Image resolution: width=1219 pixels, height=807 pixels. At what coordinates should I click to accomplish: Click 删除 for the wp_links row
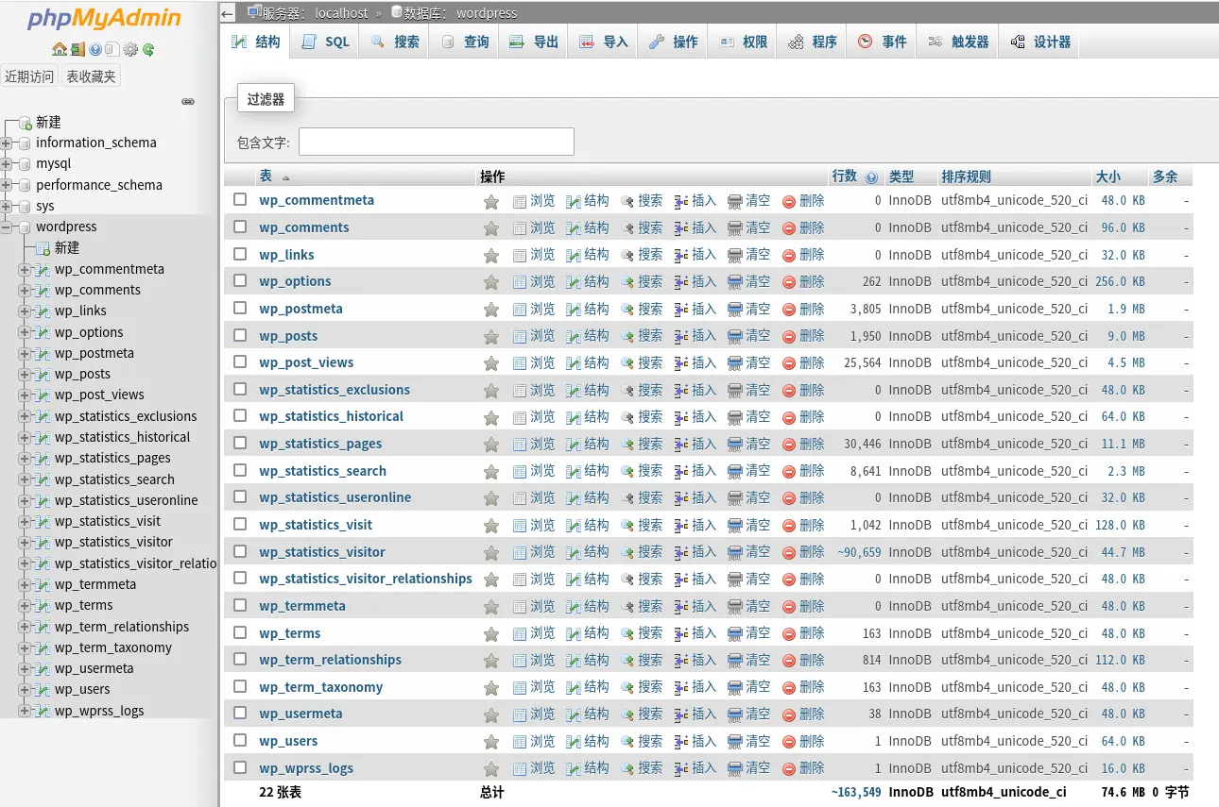[x=803, y=255]
